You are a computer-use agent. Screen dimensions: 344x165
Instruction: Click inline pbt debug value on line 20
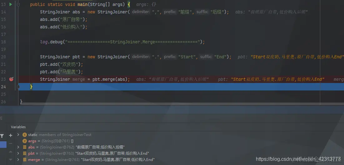click(291, 57)
